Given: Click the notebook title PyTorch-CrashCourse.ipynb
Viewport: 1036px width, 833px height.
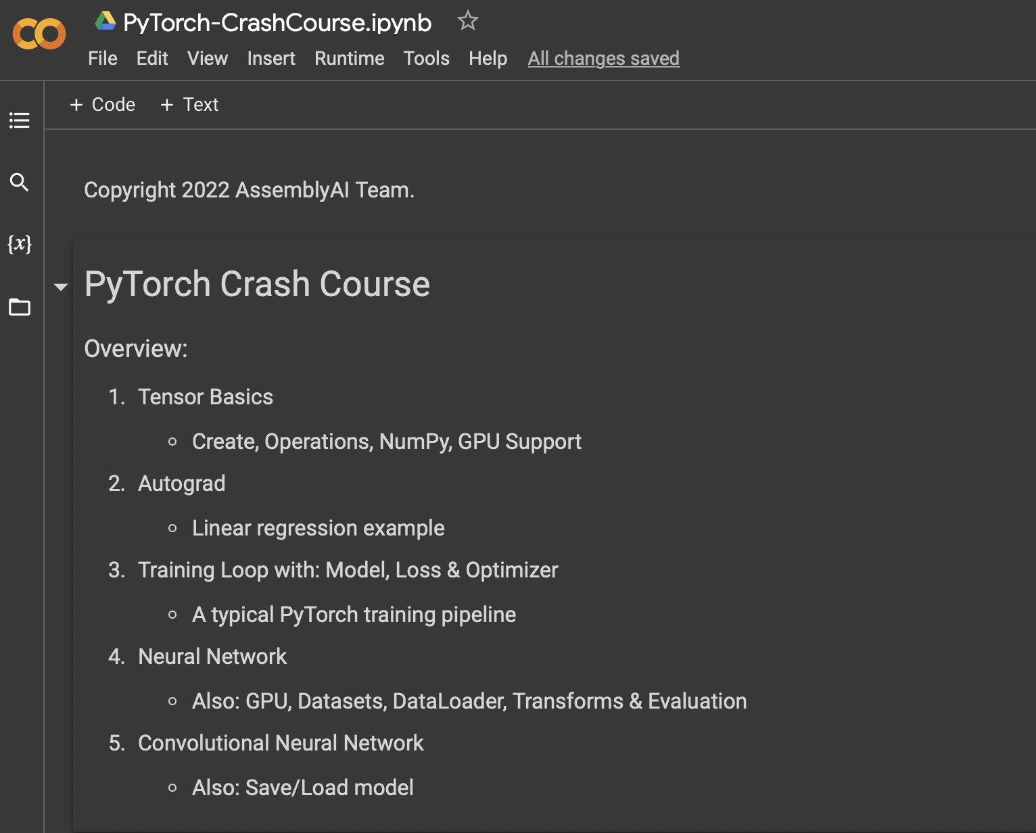Looking at the screenshot, I should coord(277,22).
